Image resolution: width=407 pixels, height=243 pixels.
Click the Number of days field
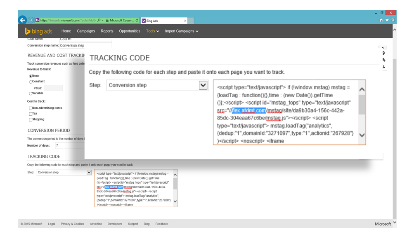pos(70,145)
